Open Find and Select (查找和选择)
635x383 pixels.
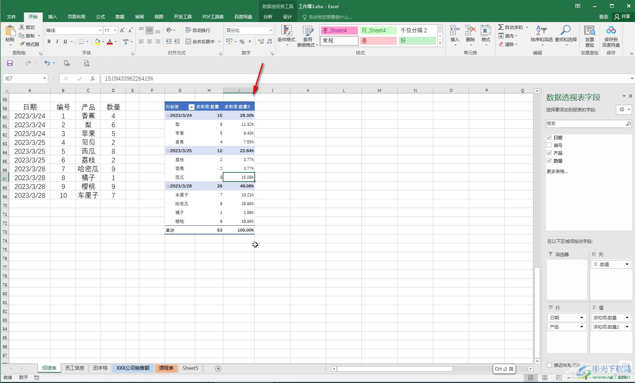point(566,36)
